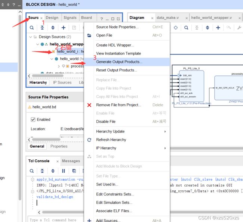Select the hello_world_i tree item
Image resolution: width=243 pixels, height=222 pixels.
[70, 51]
